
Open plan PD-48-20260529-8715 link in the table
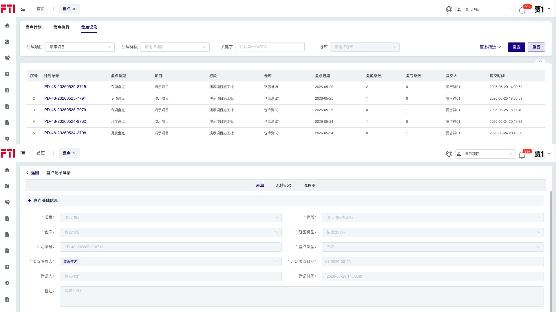(65, 87)
